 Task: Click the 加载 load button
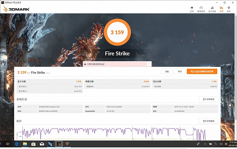[167, 72]
